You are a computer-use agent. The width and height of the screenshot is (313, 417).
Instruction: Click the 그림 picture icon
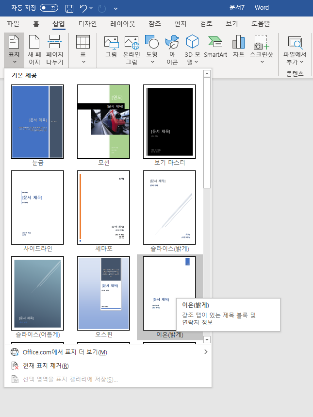(111, 42)
